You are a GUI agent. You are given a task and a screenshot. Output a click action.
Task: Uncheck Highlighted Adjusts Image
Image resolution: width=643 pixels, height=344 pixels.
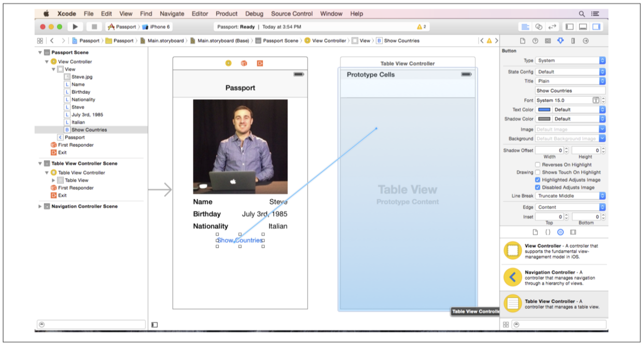click(538, 180)
